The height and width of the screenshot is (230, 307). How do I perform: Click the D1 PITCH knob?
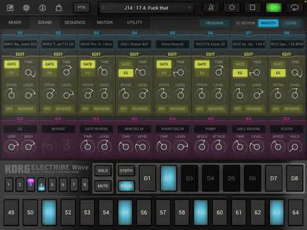[12, 95]
